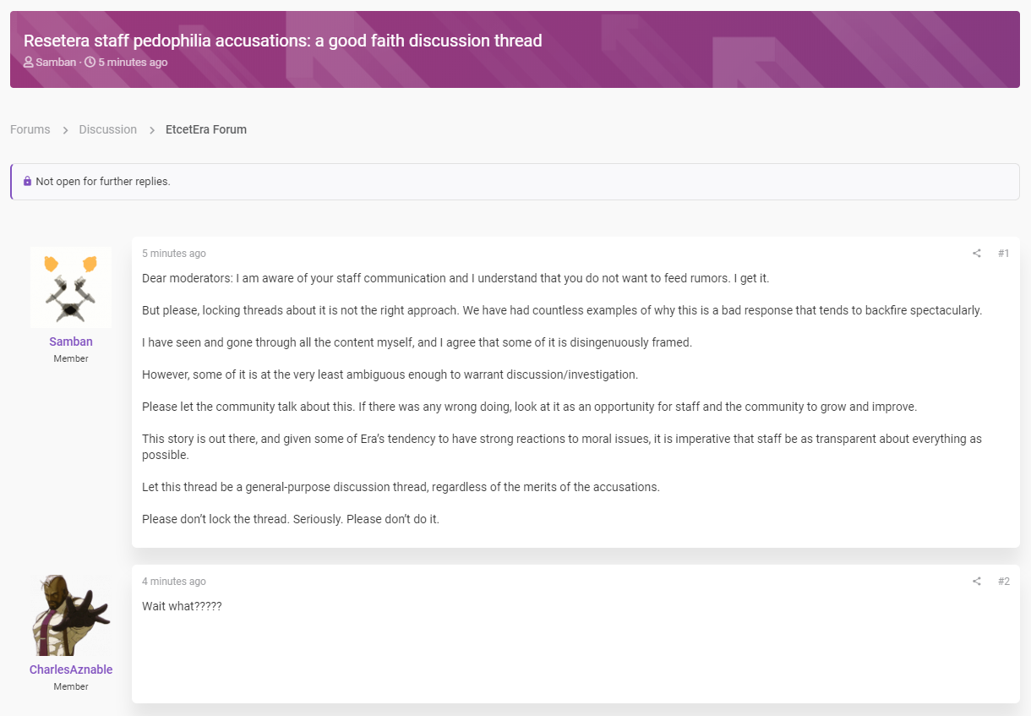Open post permalink #2
This screenshot has height=716, width=1031.
[x=1003, y=582]
